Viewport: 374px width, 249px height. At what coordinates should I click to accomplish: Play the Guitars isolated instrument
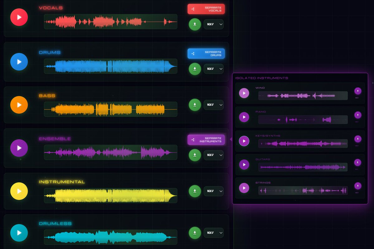[x=244, y=164]
